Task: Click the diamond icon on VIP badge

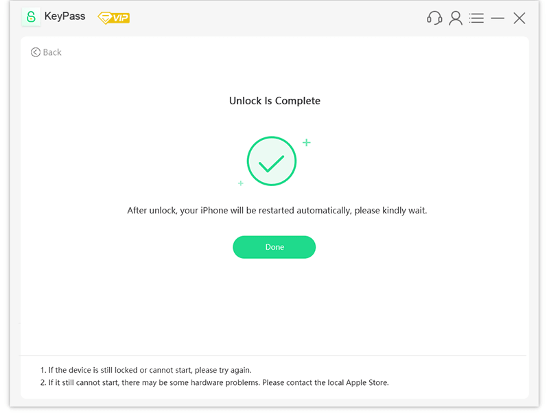Action: click(x=106, y=18)
